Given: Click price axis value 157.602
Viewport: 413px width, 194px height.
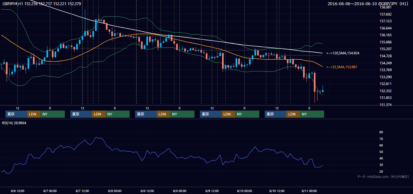Looking at the screenshot, I should pyautogui.click(x=386, y=14).
